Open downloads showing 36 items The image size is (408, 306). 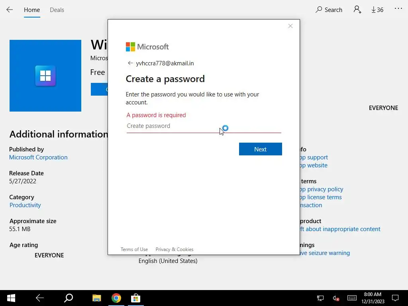click(x=377, y=10)
